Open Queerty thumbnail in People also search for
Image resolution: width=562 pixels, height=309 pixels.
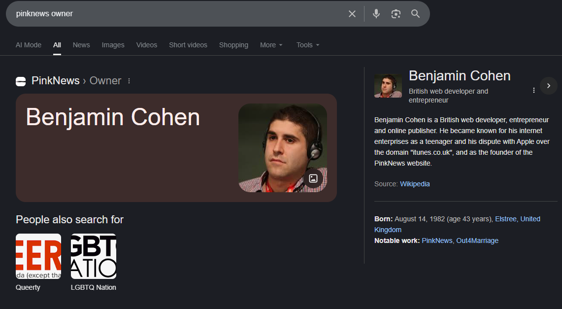coord(38,256)
